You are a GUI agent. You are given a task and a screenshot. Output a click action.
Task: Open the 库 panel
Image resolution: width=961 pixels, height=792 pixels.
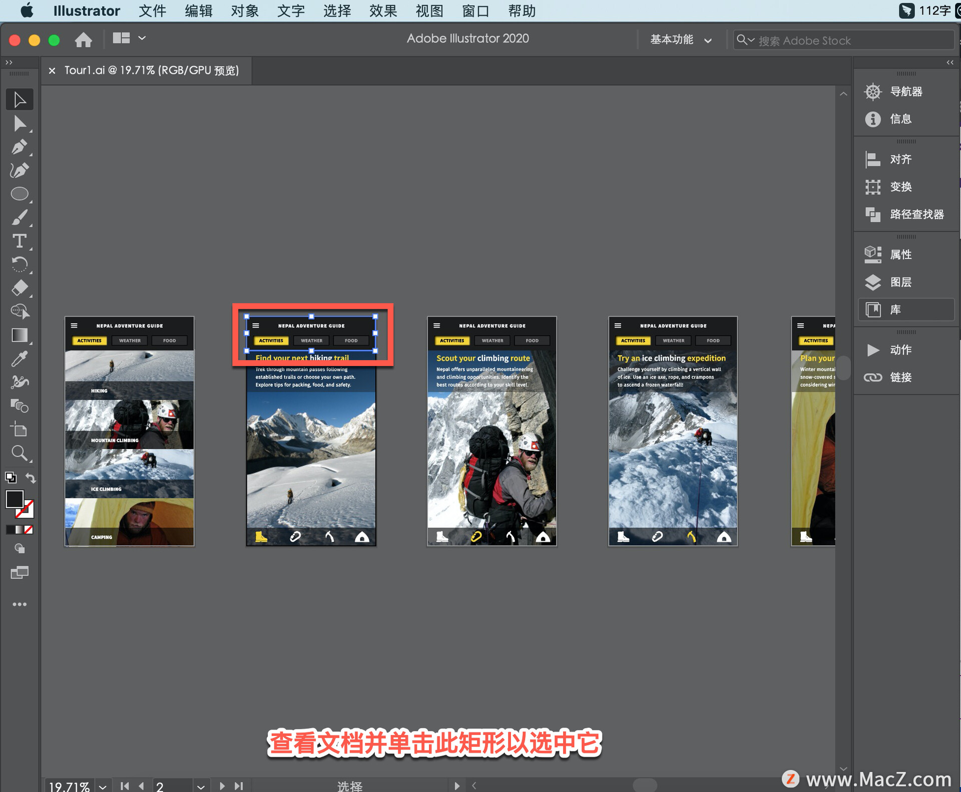pos(906,310)
